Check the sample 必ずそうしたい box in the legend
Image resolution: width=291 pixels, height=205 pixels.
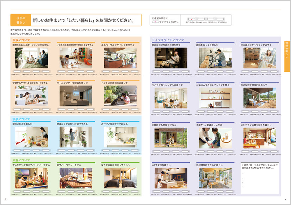192,19
